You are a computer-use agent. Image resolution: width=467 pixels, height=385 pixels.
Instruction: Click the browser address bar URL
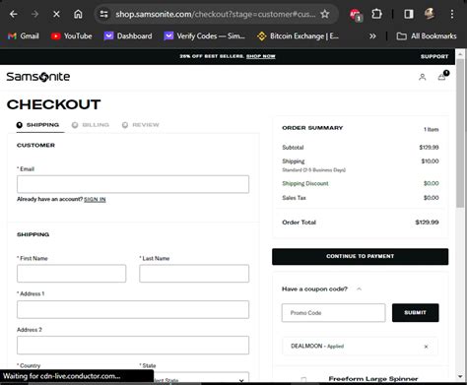coord(216,14)
